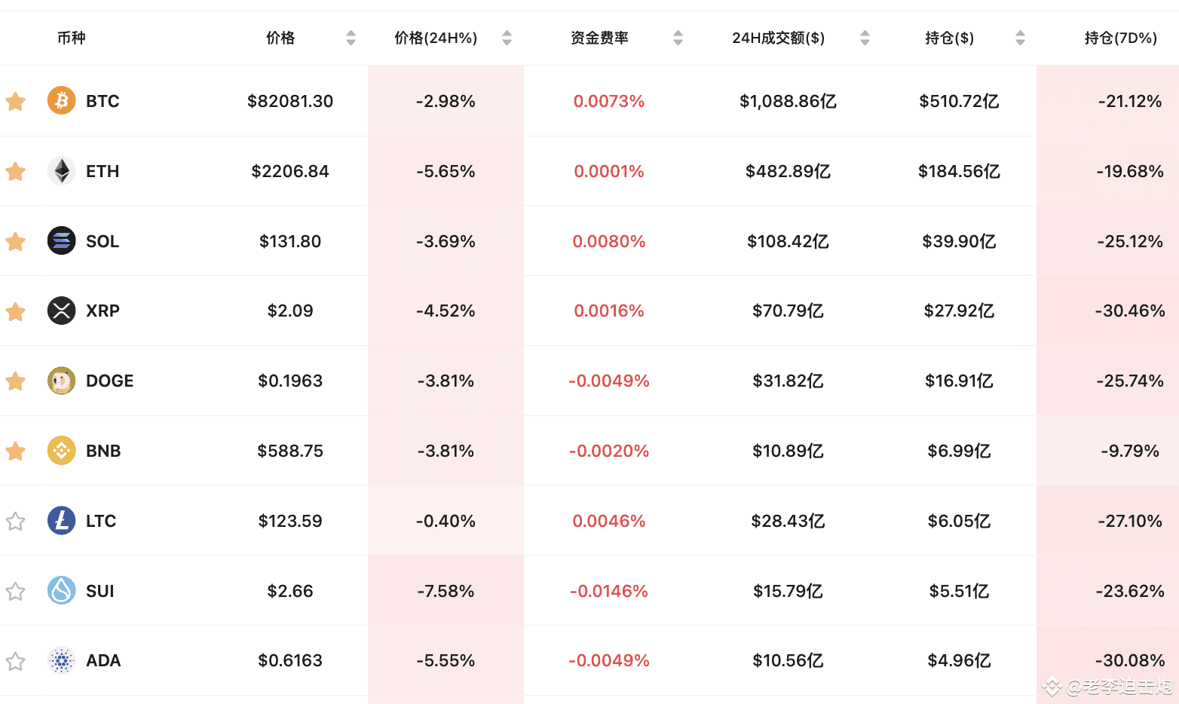1179x704 pixels.
Task: Click the @老李迫击炮 watermark
Action: (1105, 687)
